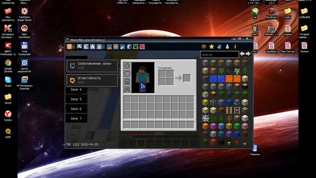Screen dimensions: 316x178
Task: Click the orange trash delete-mode icon
Action: pos(69,46)
